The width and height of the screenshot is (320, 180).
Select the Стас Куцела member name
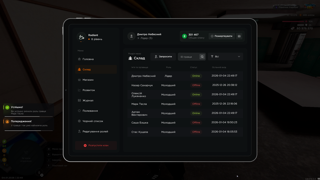(x=139, y=132)
